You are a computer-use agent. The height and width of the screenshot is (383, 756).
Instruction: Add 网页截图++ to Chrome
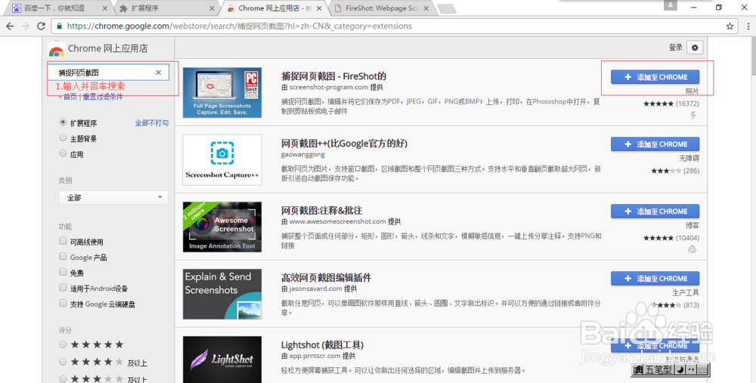655,144
